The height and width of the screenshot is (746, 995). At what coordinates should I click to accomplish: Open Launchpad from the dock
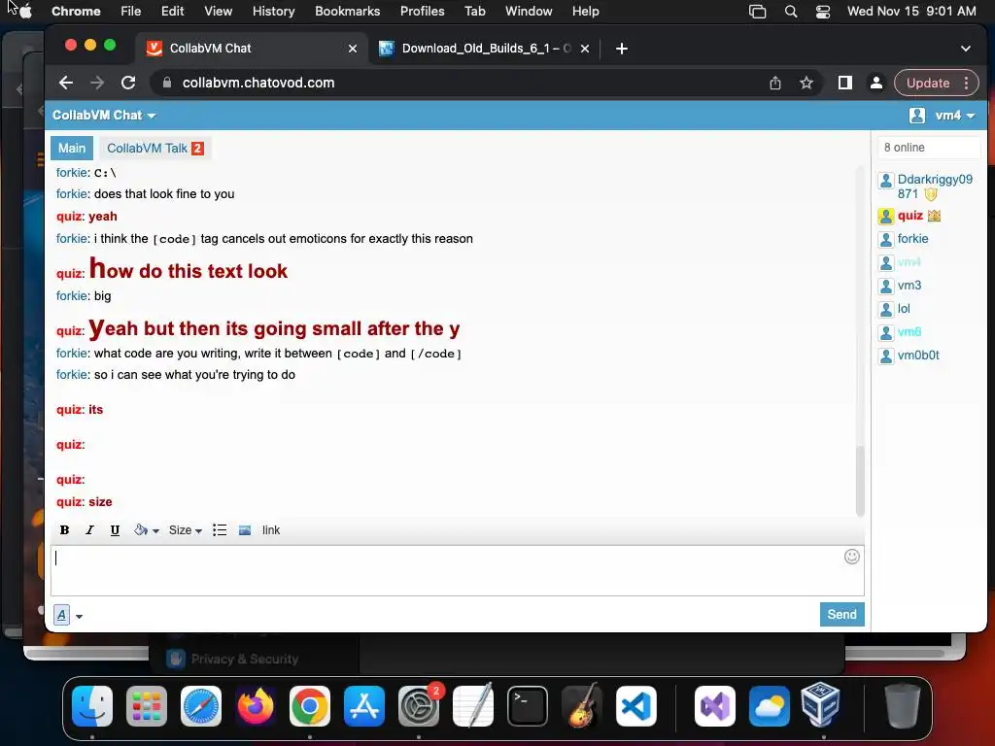(x=147, y=706)
